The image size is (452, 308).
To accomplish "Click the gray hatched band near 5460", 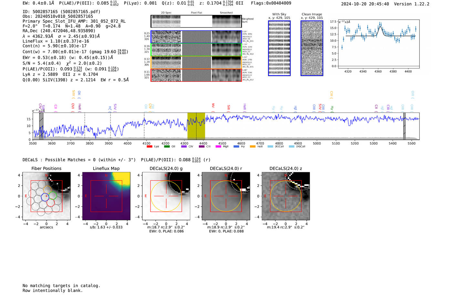I will (x=404, y=126).
